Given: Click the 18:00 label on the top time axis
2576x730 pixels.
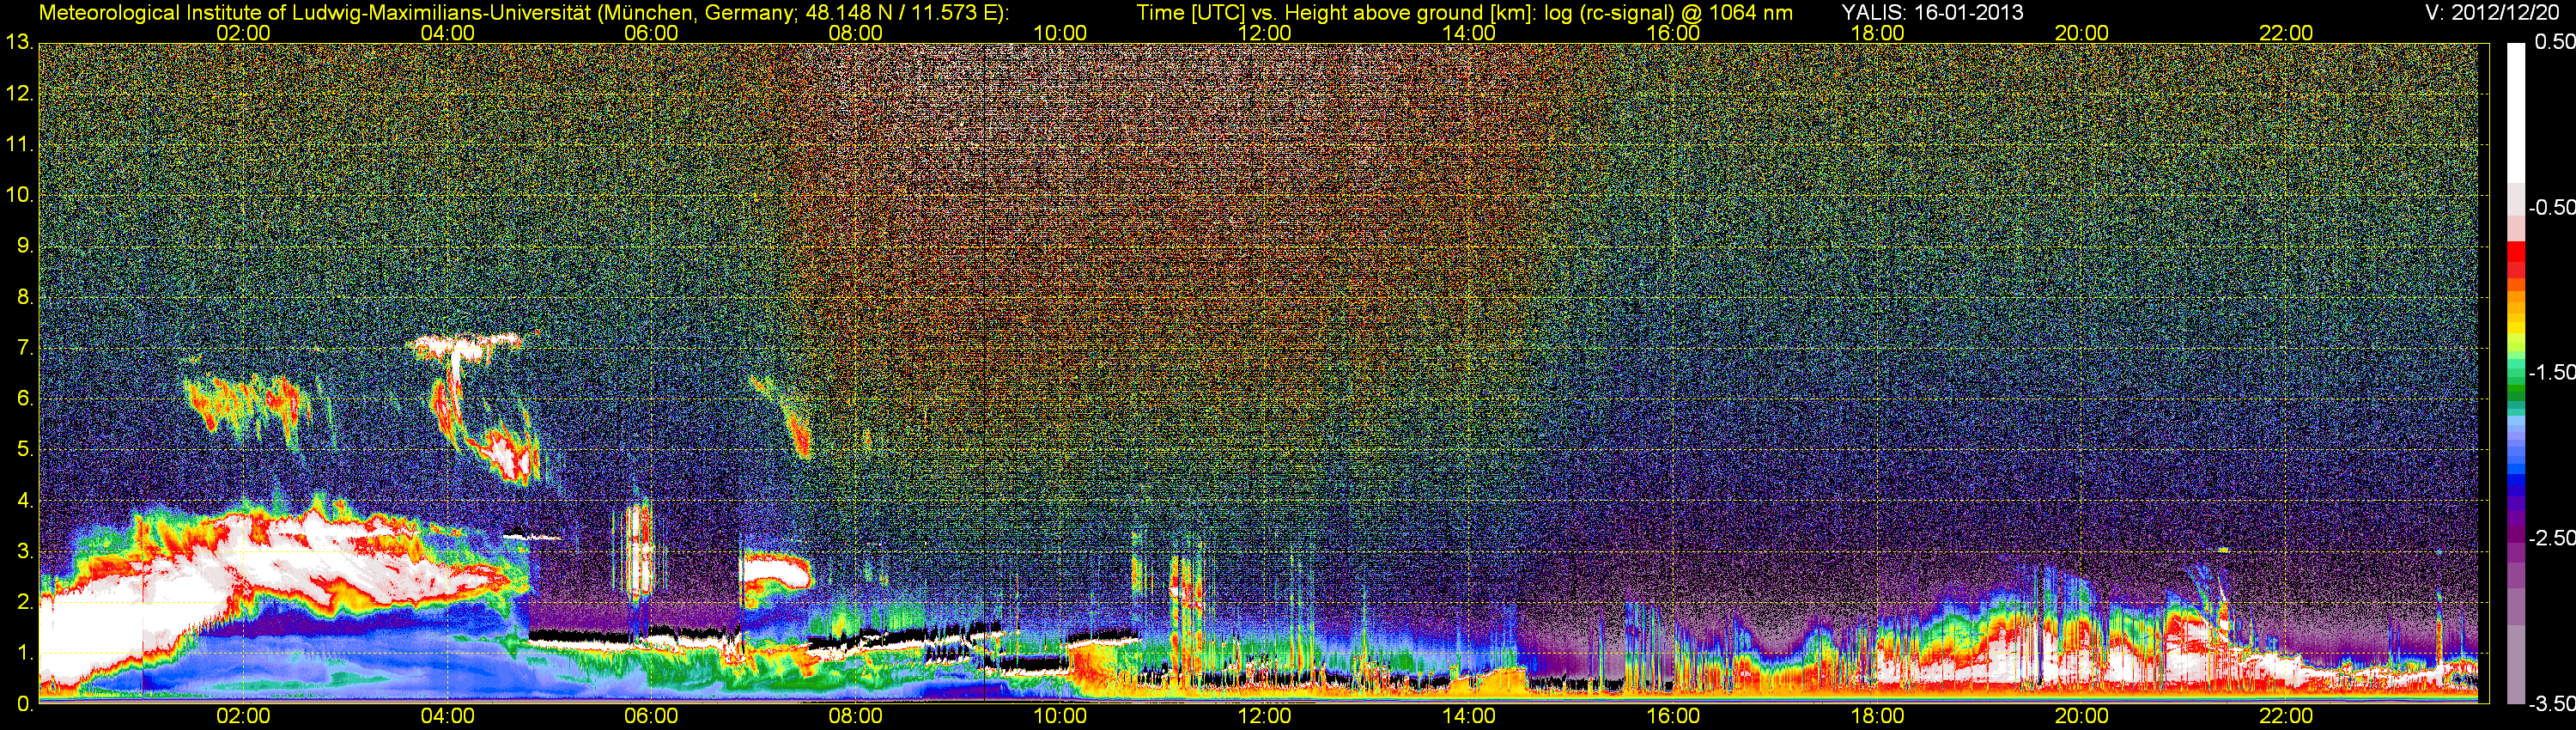Looking at the screenshot, I should pos(1878,33).
